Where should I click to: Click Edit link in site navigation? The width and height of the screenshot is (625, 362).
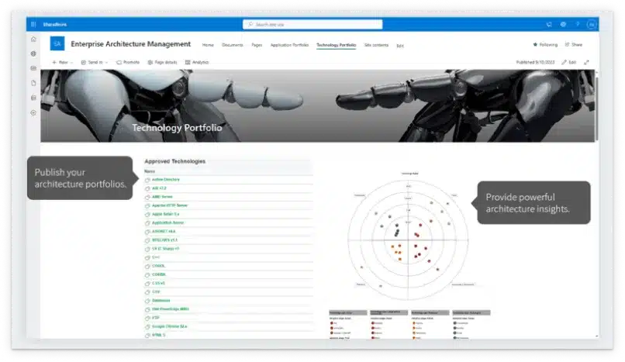pyautogui.click(x=400, y=46)
